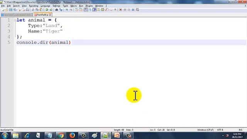Click the Windows Start orb
The width and height of the screenshot is (247, 139).
(5, 136)
